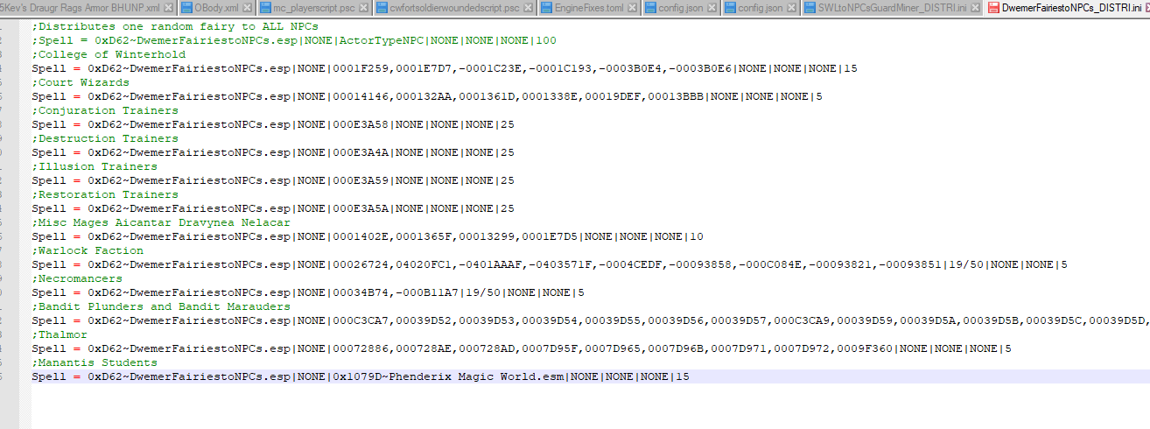Click the Spell line starting with 00072886
Viewport: 1150px width, 429px height.
point(522,348)
